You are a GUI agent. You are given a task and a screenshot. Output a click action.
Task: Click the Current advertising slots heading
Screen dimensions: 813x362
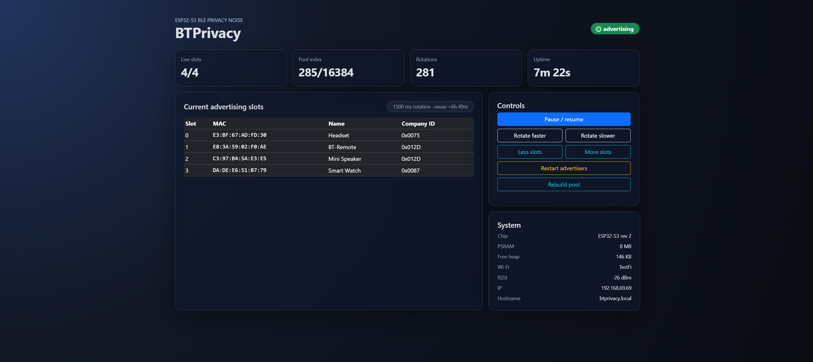tap(223, 107)
